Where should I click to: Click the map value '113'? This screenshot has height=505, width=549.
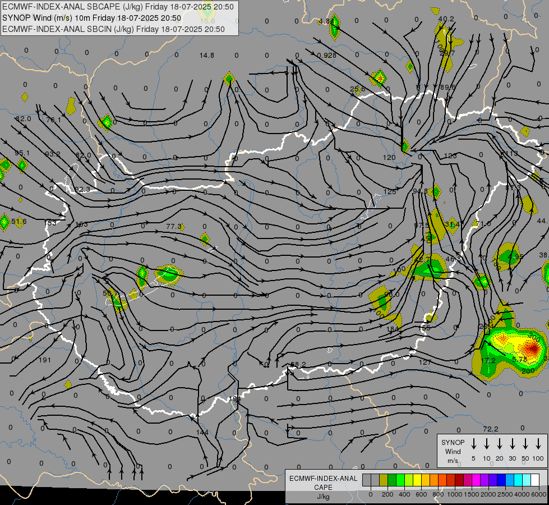[x=511, y=154]
